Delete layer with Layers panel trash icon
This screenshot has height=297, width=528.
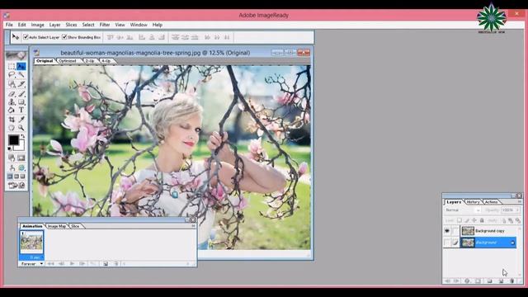[511, 280]
